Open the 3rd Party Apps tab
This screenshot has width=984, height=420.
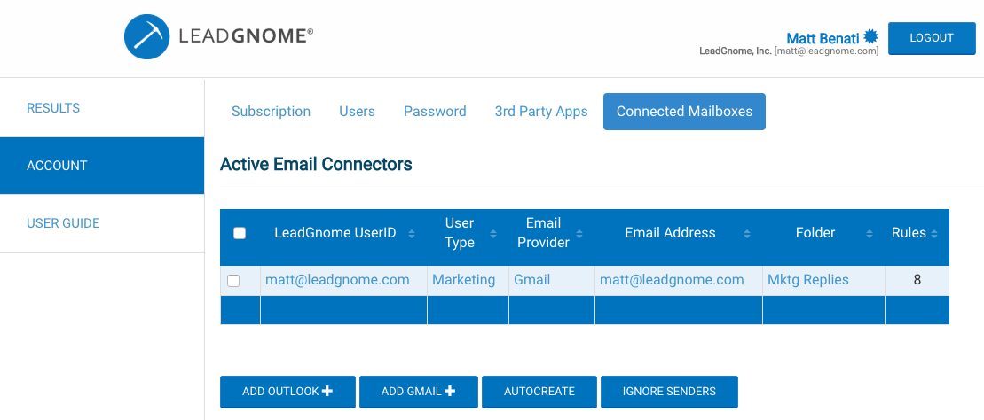click(541, 112)
